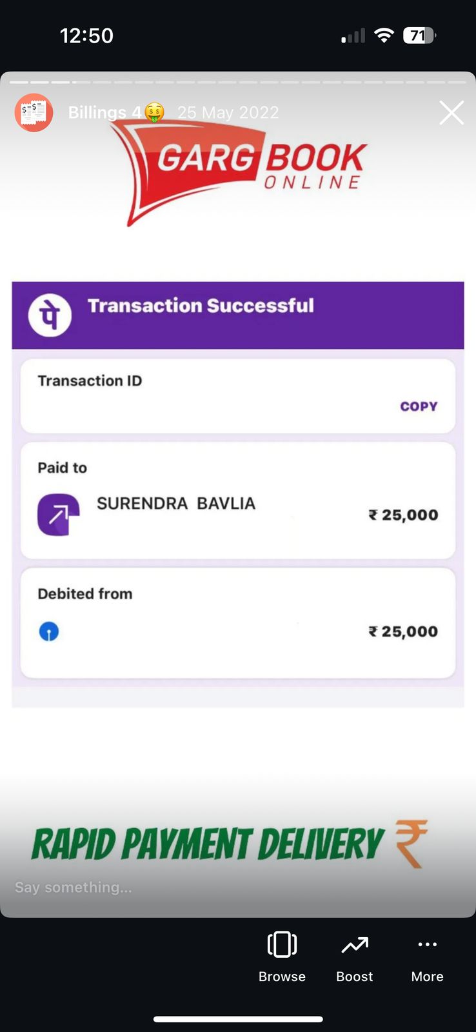Tap the Billings highlight profile avatar
This screenshot has width=476, height=1032.
[34, 112]
